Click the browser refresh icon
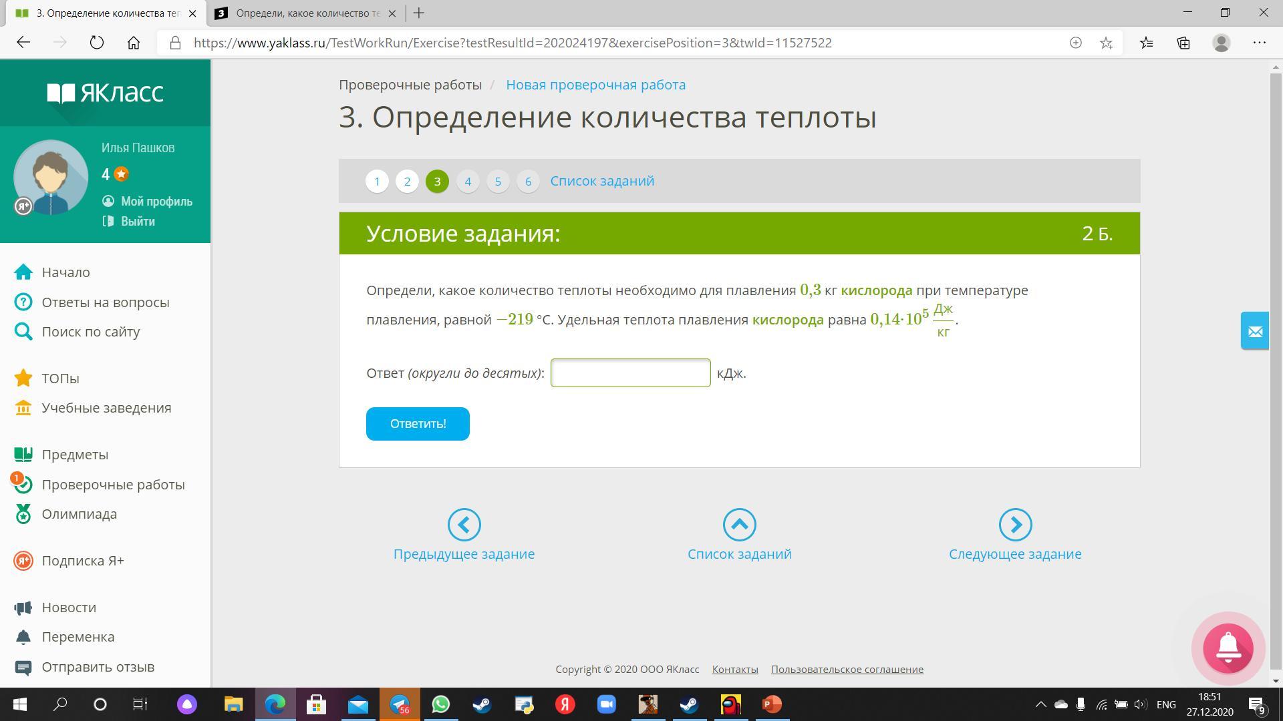This screenshot has height=721, width=1283. pyautogui.click(x=97, y=43)
